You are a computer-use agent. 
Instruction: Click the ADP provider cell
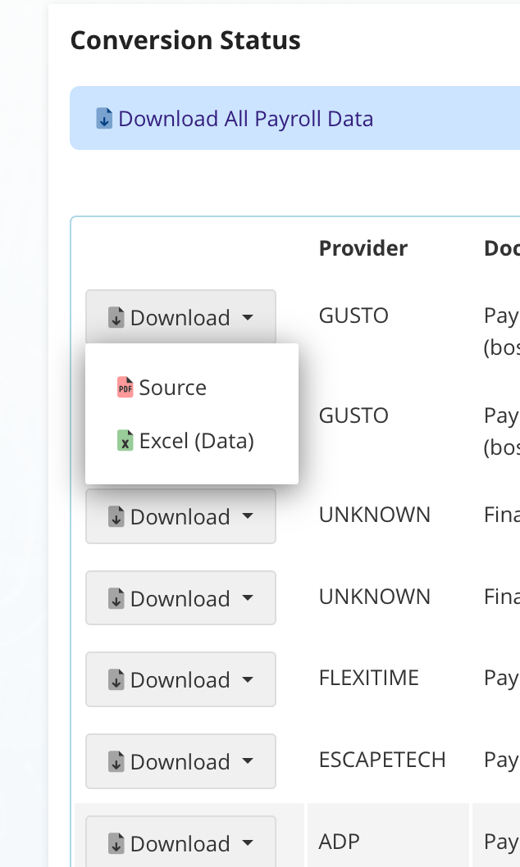(339, 842)
